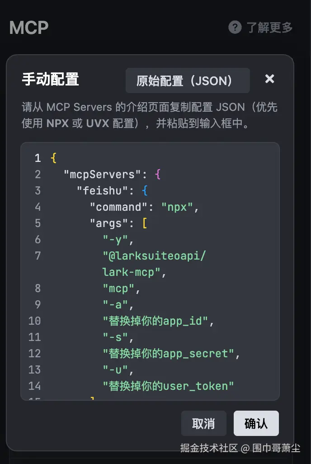Click the 原始配置（JSON） toggle button
Viewport: 311px width, 464px height.
pos(188,80)
